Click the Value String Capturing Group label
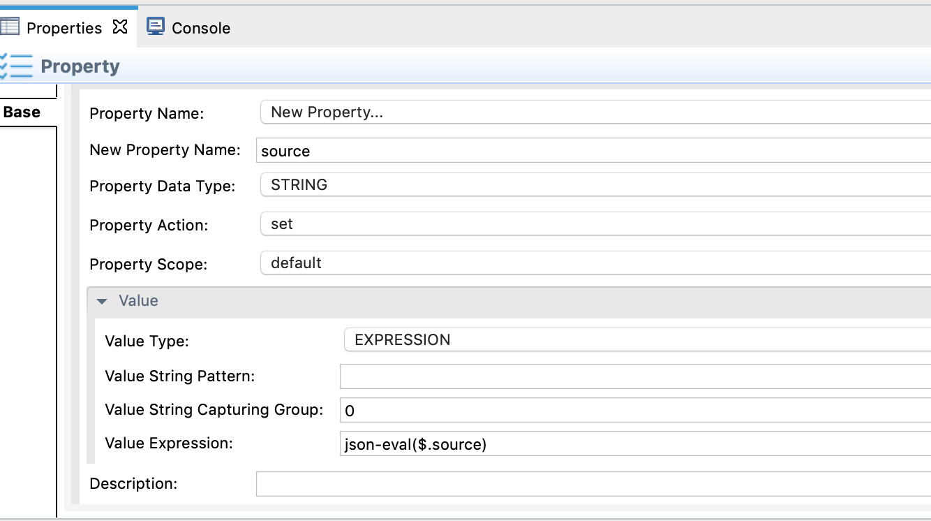Screen dimensions: 931x521 (x=214, y=409)
